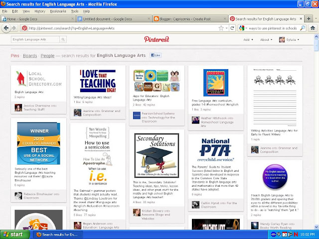Screen dimensions: 319x239
Task: Click the Firefox taskbar button
Action: pos(58,235)
